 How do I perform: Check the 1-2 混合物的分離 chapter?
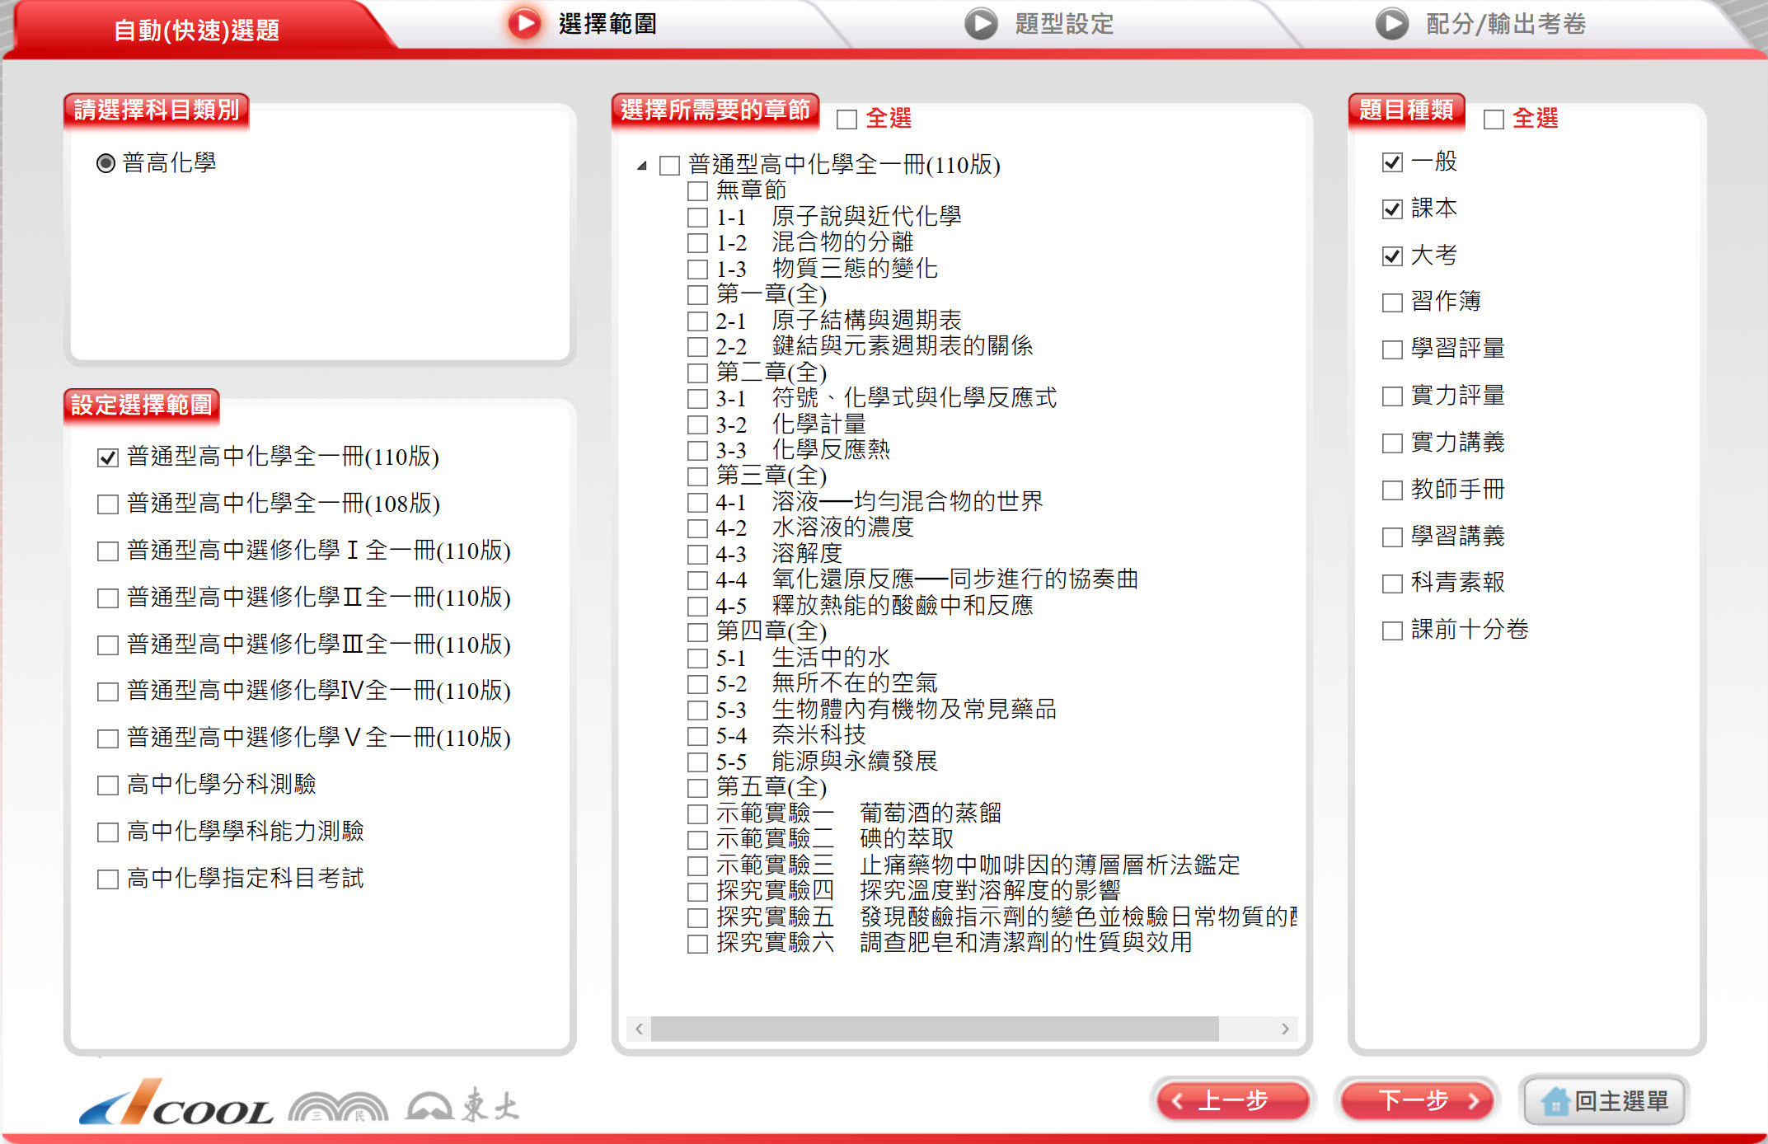pyautogui.click(x=697, y=243)
